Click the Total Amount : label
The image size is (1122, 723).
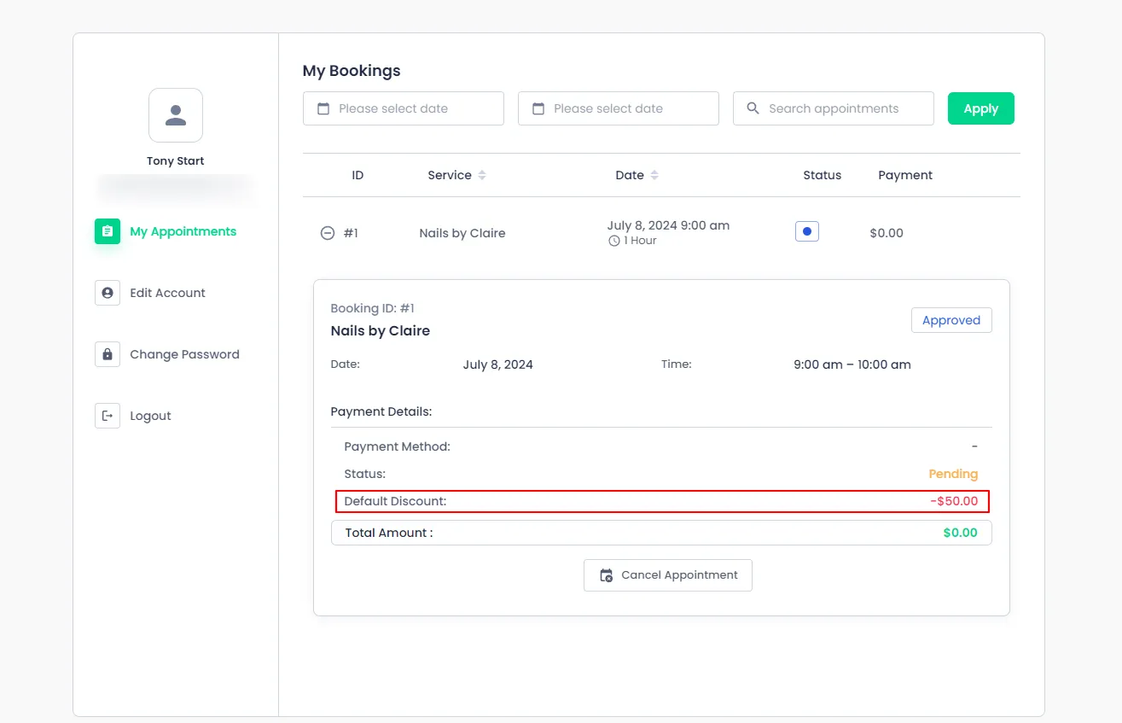(389, 533)
